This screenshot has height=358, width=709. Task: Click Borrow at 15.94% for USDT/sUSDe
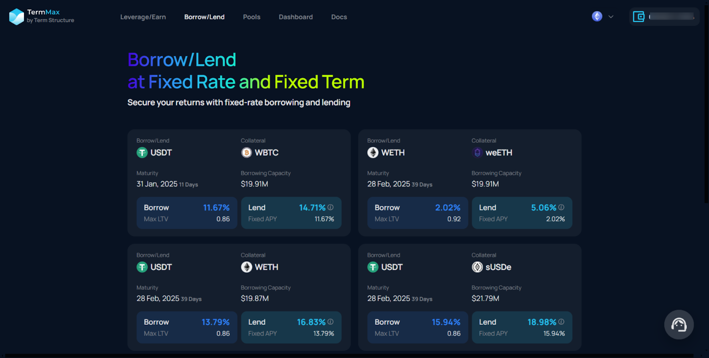click(417, 327)
